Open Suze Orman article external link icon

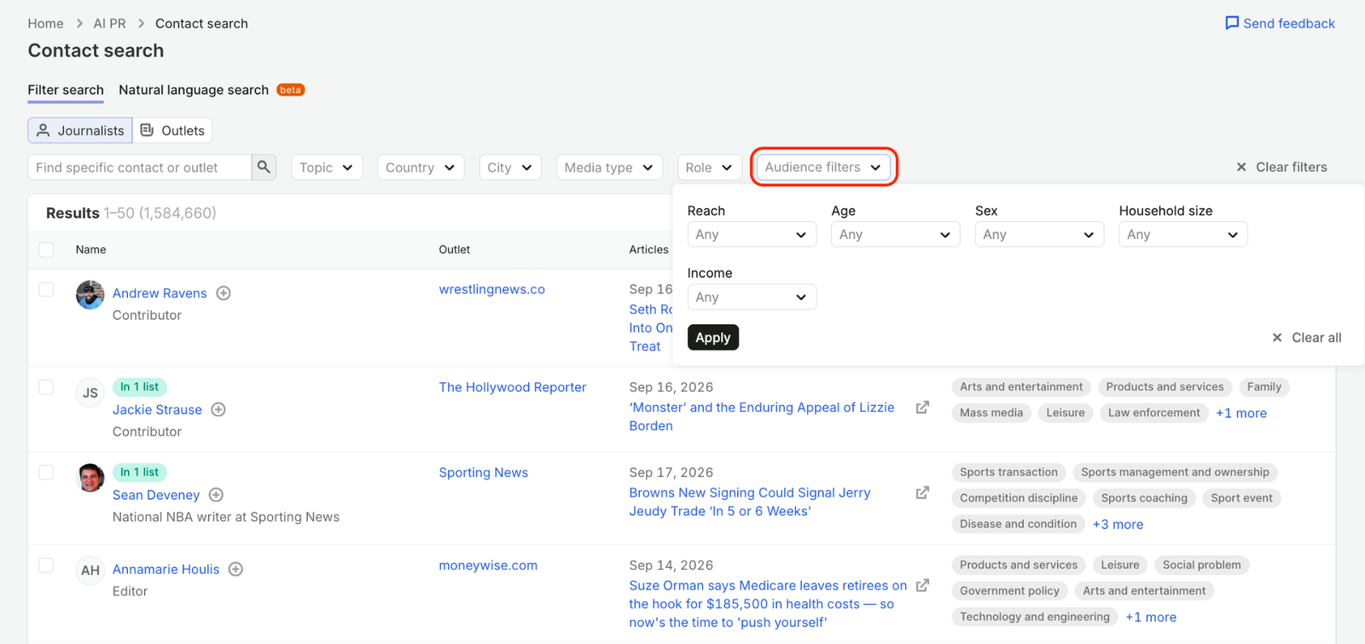922,586
